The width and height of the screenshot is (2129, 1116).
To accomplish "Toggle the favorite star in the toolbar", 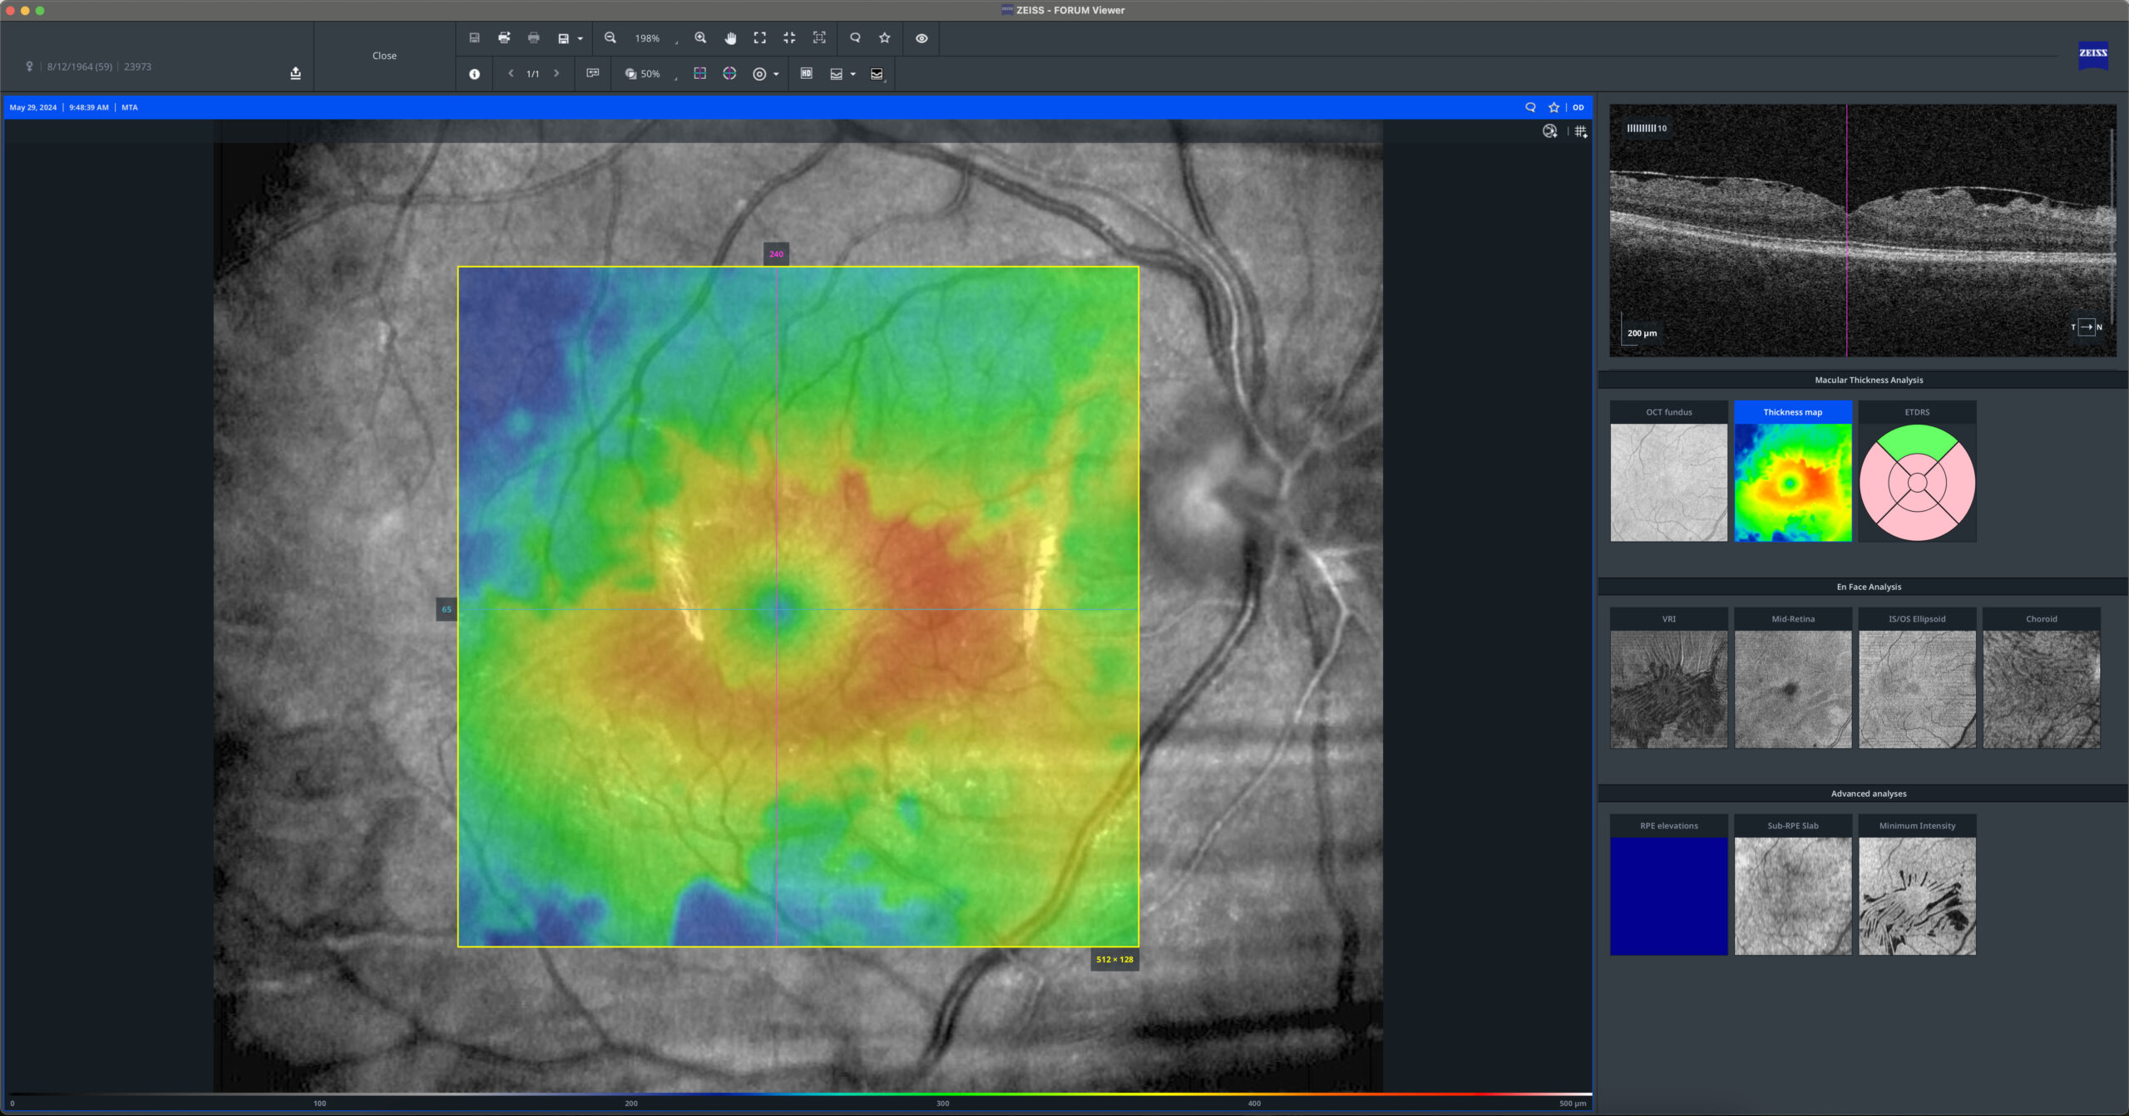I will 885,37.
